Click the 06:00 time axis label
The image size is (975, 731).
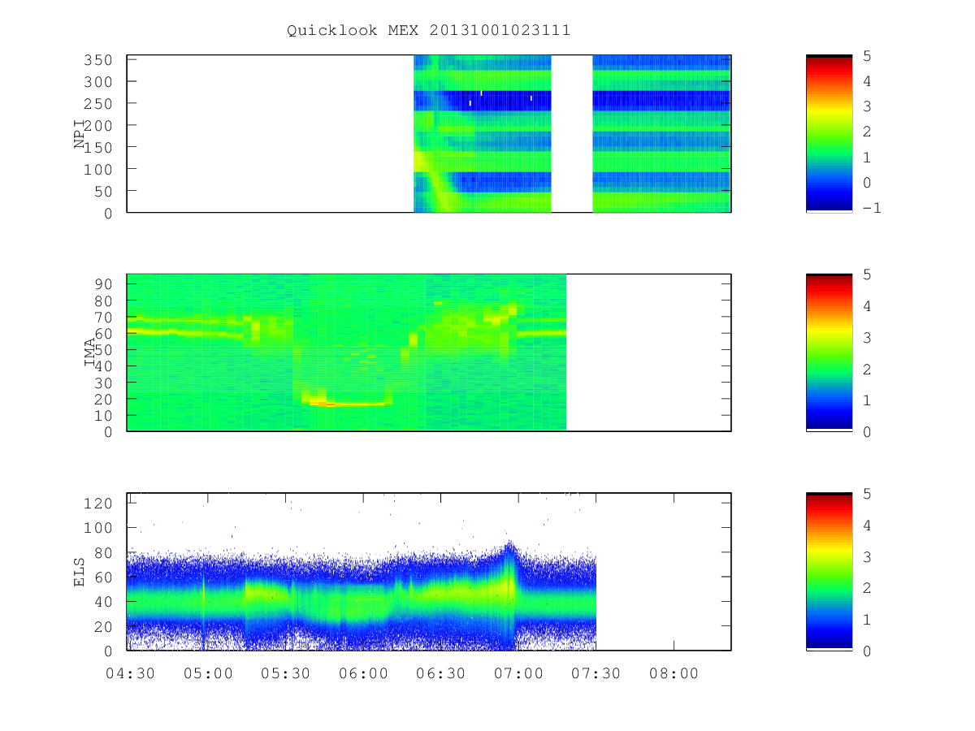pos(362,674)
